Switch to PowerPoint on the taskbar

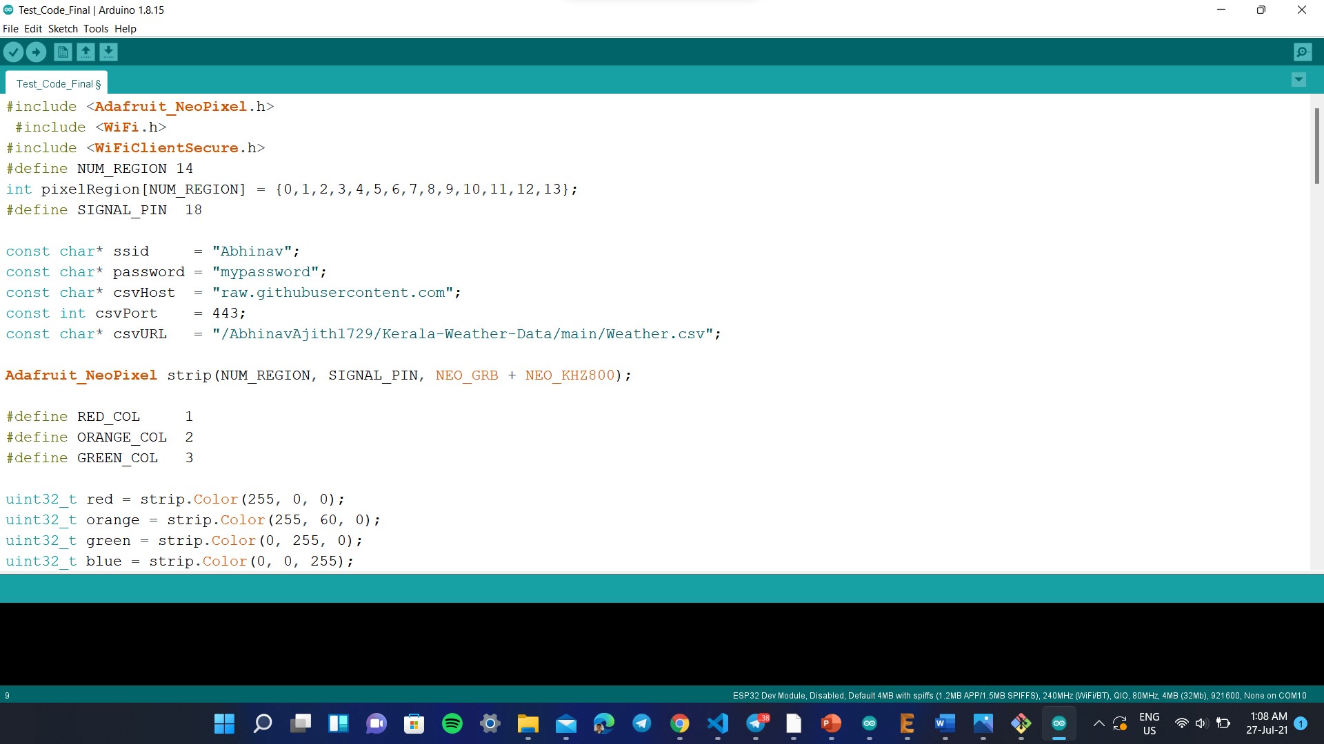(x=831, y=723)
